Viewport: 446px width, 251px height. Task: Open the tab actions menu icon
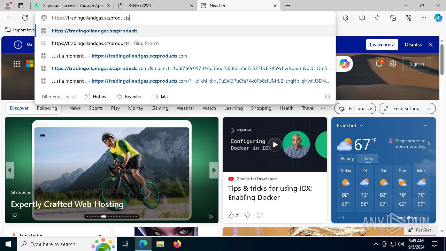pyautogui.click(x=21, y=6)
